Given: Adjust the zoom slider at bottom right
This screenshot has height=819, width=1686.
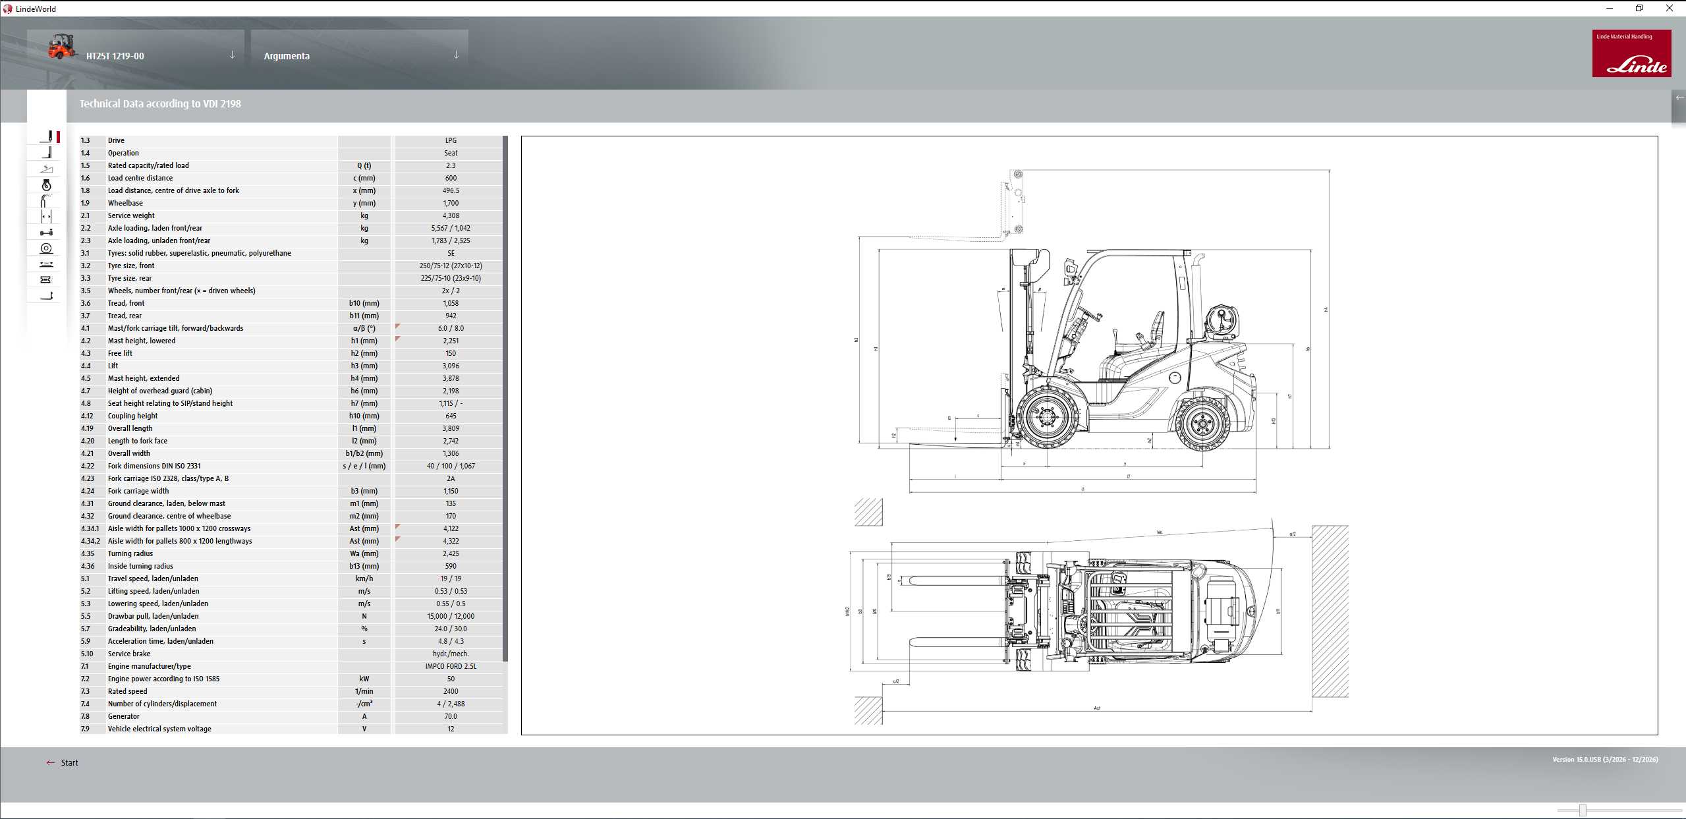Looking at the screenshot, I should (1583, 810).
